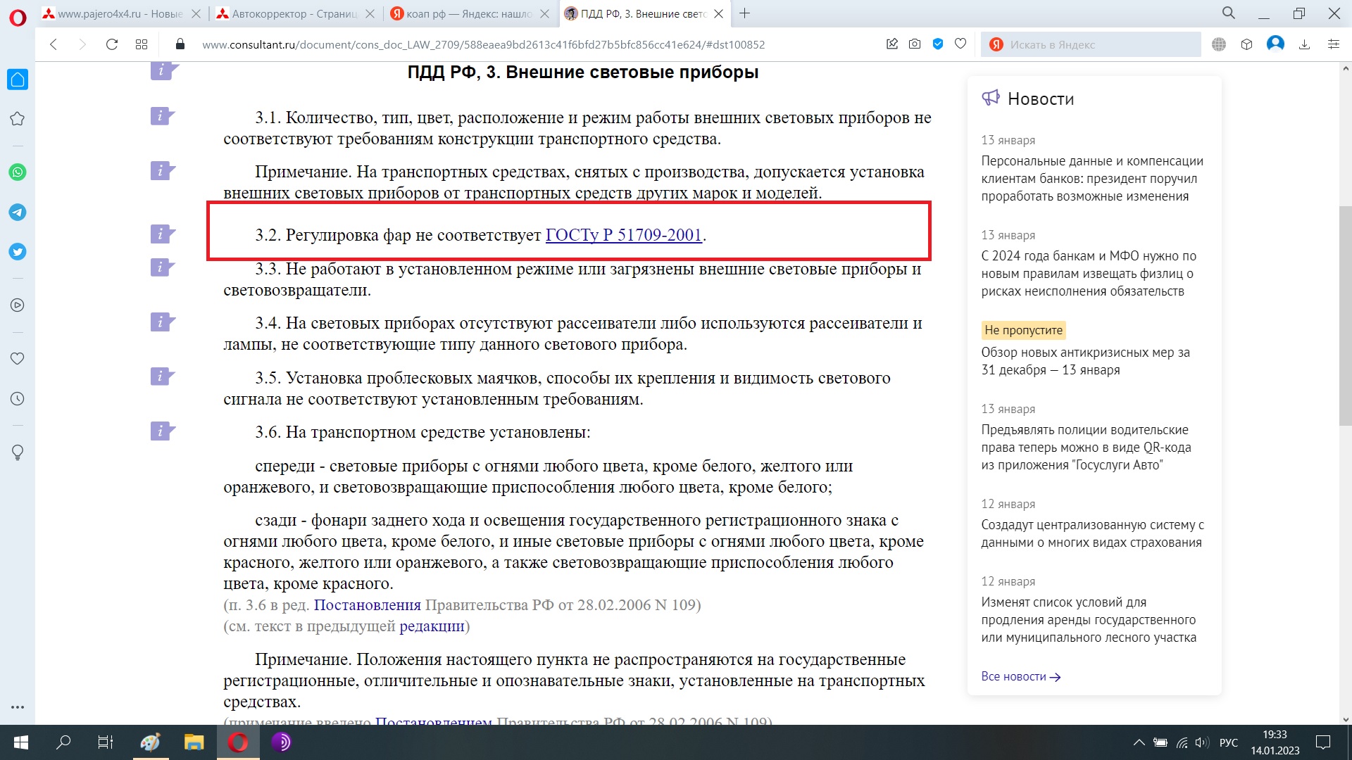Viewport: 1352px width, 760px height.
Task: Open the History clock icon in the sidebar
Action: click(x=18, y=399)
